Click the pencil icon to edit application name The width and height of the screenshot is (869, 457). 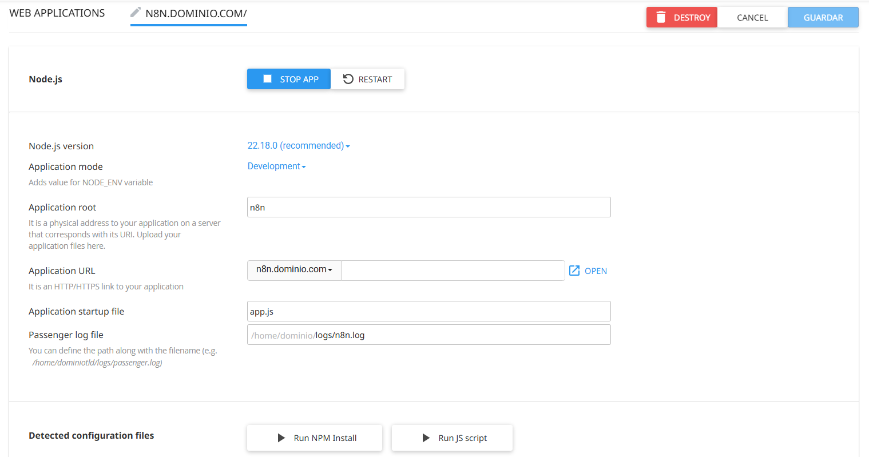click(x=135, y=11)
